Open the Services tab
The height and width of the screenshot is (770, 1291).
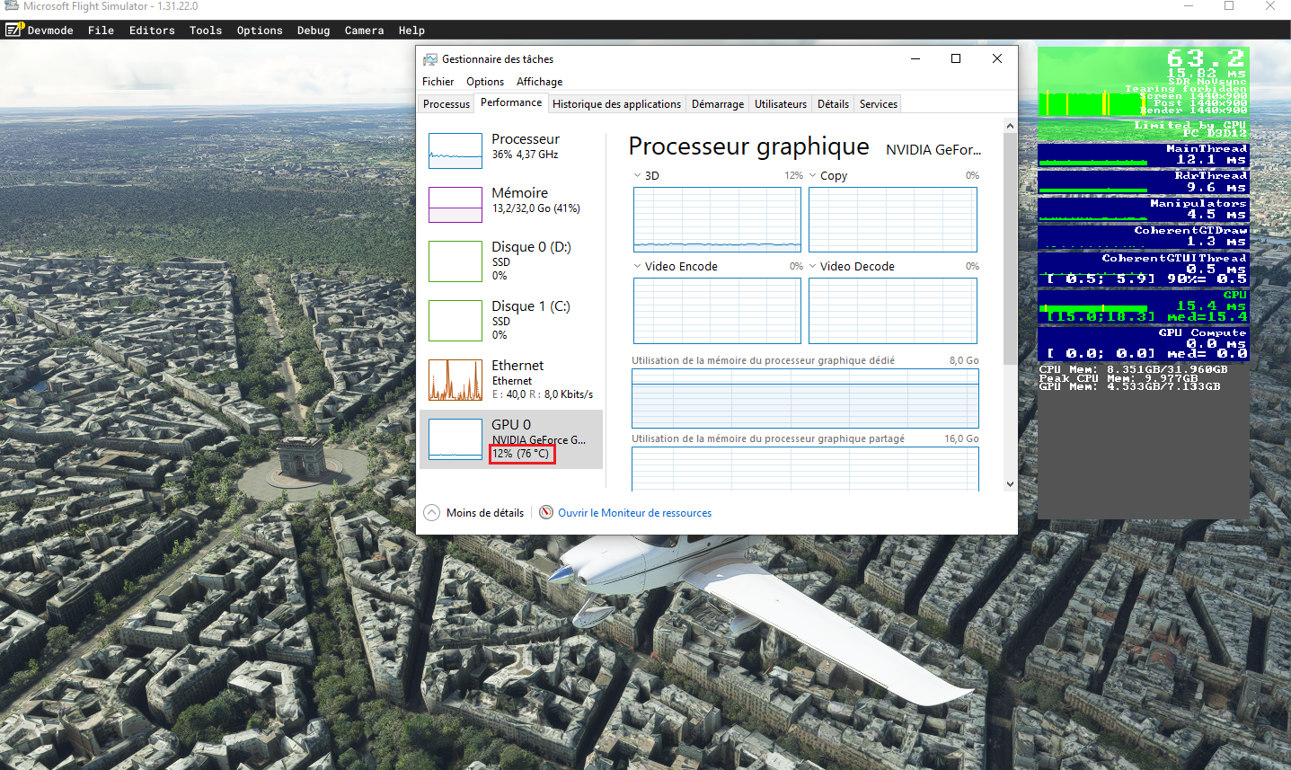[x=879, y=104]
